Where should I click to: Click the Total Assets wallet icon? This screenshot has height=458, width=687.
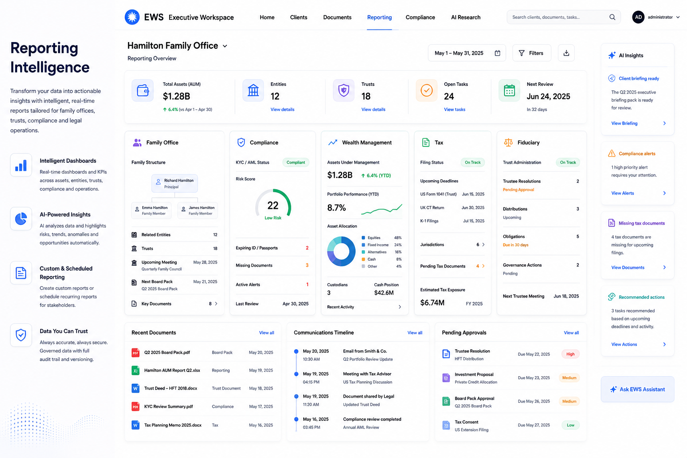[143, 90]
